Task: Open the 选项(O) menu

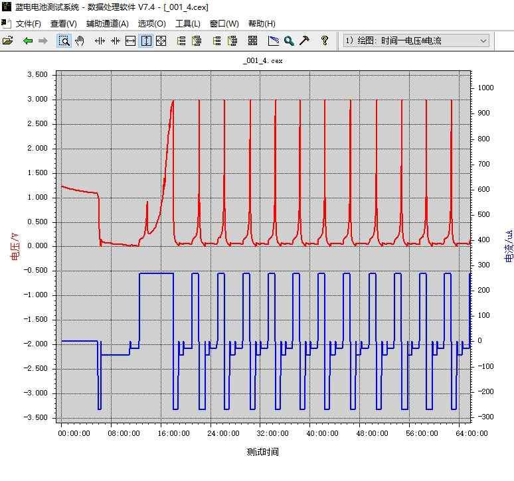Action: click(151, 24)
